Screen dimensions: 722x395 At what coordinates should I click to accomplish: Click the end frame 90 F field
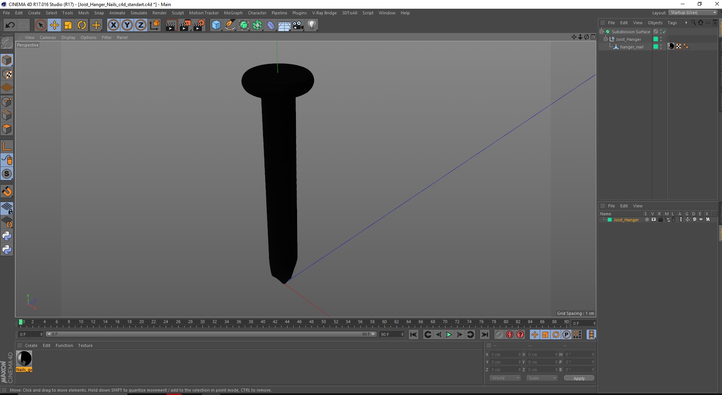click(x=392, y=334)
